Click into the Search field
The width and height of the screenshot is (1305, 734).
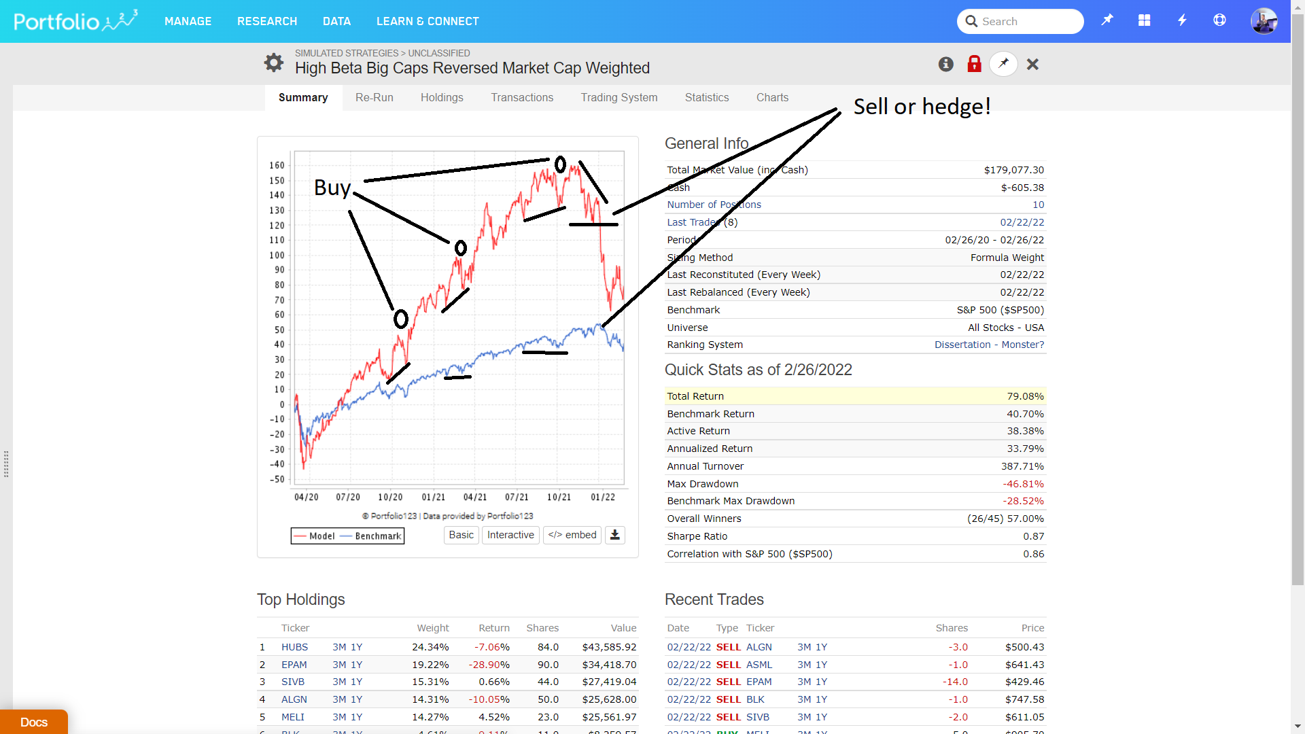point(1026,21)
